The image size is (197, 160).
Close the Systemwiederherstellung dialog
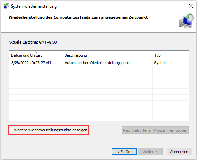pyautogui.click(x=191, y=6)
